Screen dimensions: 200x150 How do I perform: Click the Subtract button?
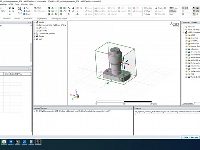tap(113, 11)
